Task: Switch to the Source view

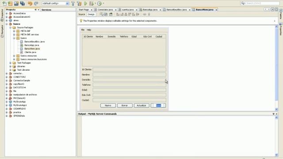Action: click(x=82, y=14)
